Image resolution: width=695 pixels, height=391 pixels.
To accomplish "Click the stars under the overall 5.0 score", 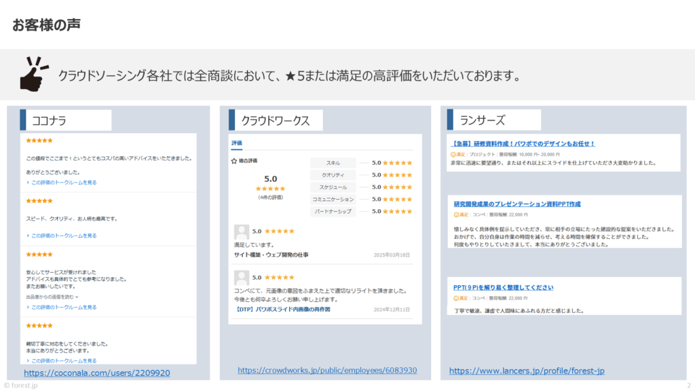I will [270, 189].
